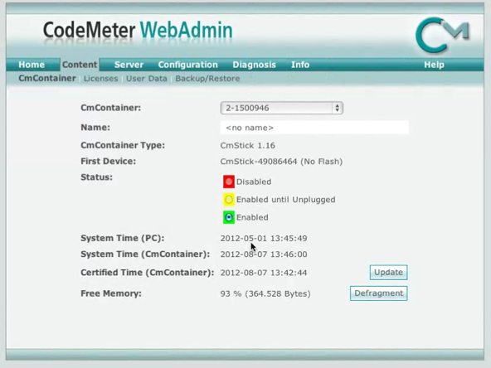This screenshot has height=368, width=491.
Task: Click the Certified Time (CmContainer): label
Action: point(147,273)
